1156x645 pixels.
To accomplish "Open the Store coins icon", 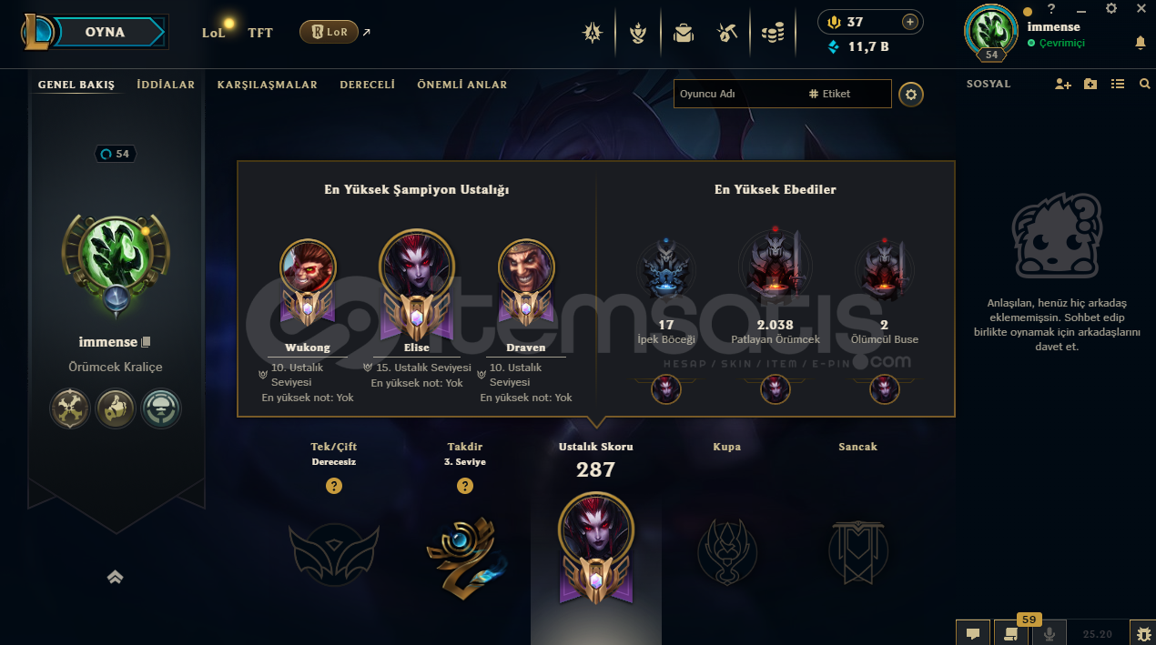I will pyautogui.click(x=773, y=33).
